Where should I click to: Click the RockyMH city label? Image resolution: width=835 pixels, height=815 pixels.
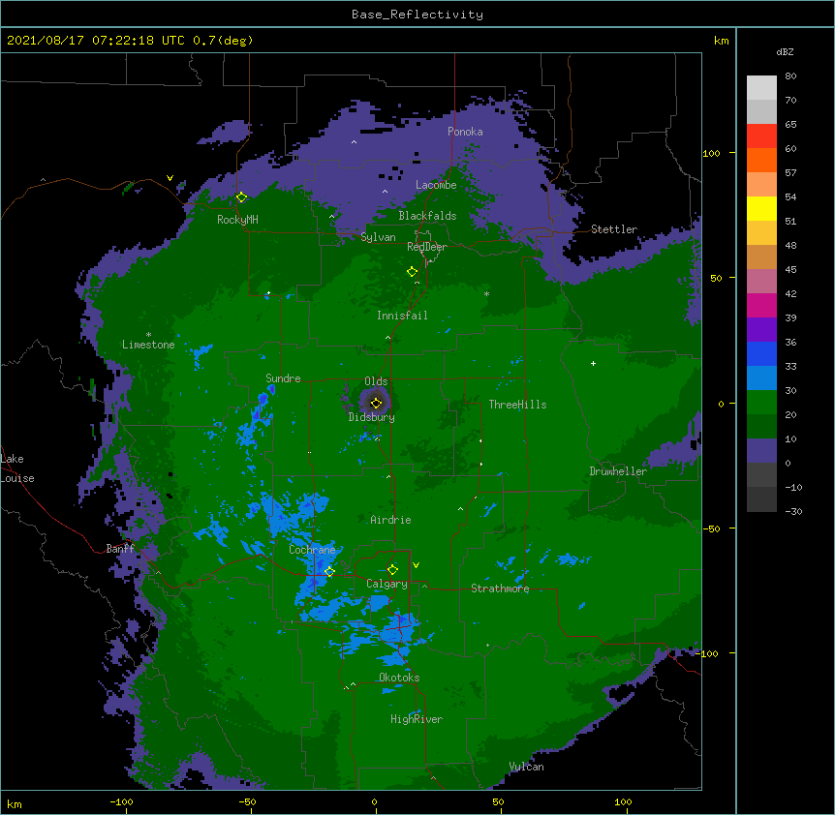(237, 220)
